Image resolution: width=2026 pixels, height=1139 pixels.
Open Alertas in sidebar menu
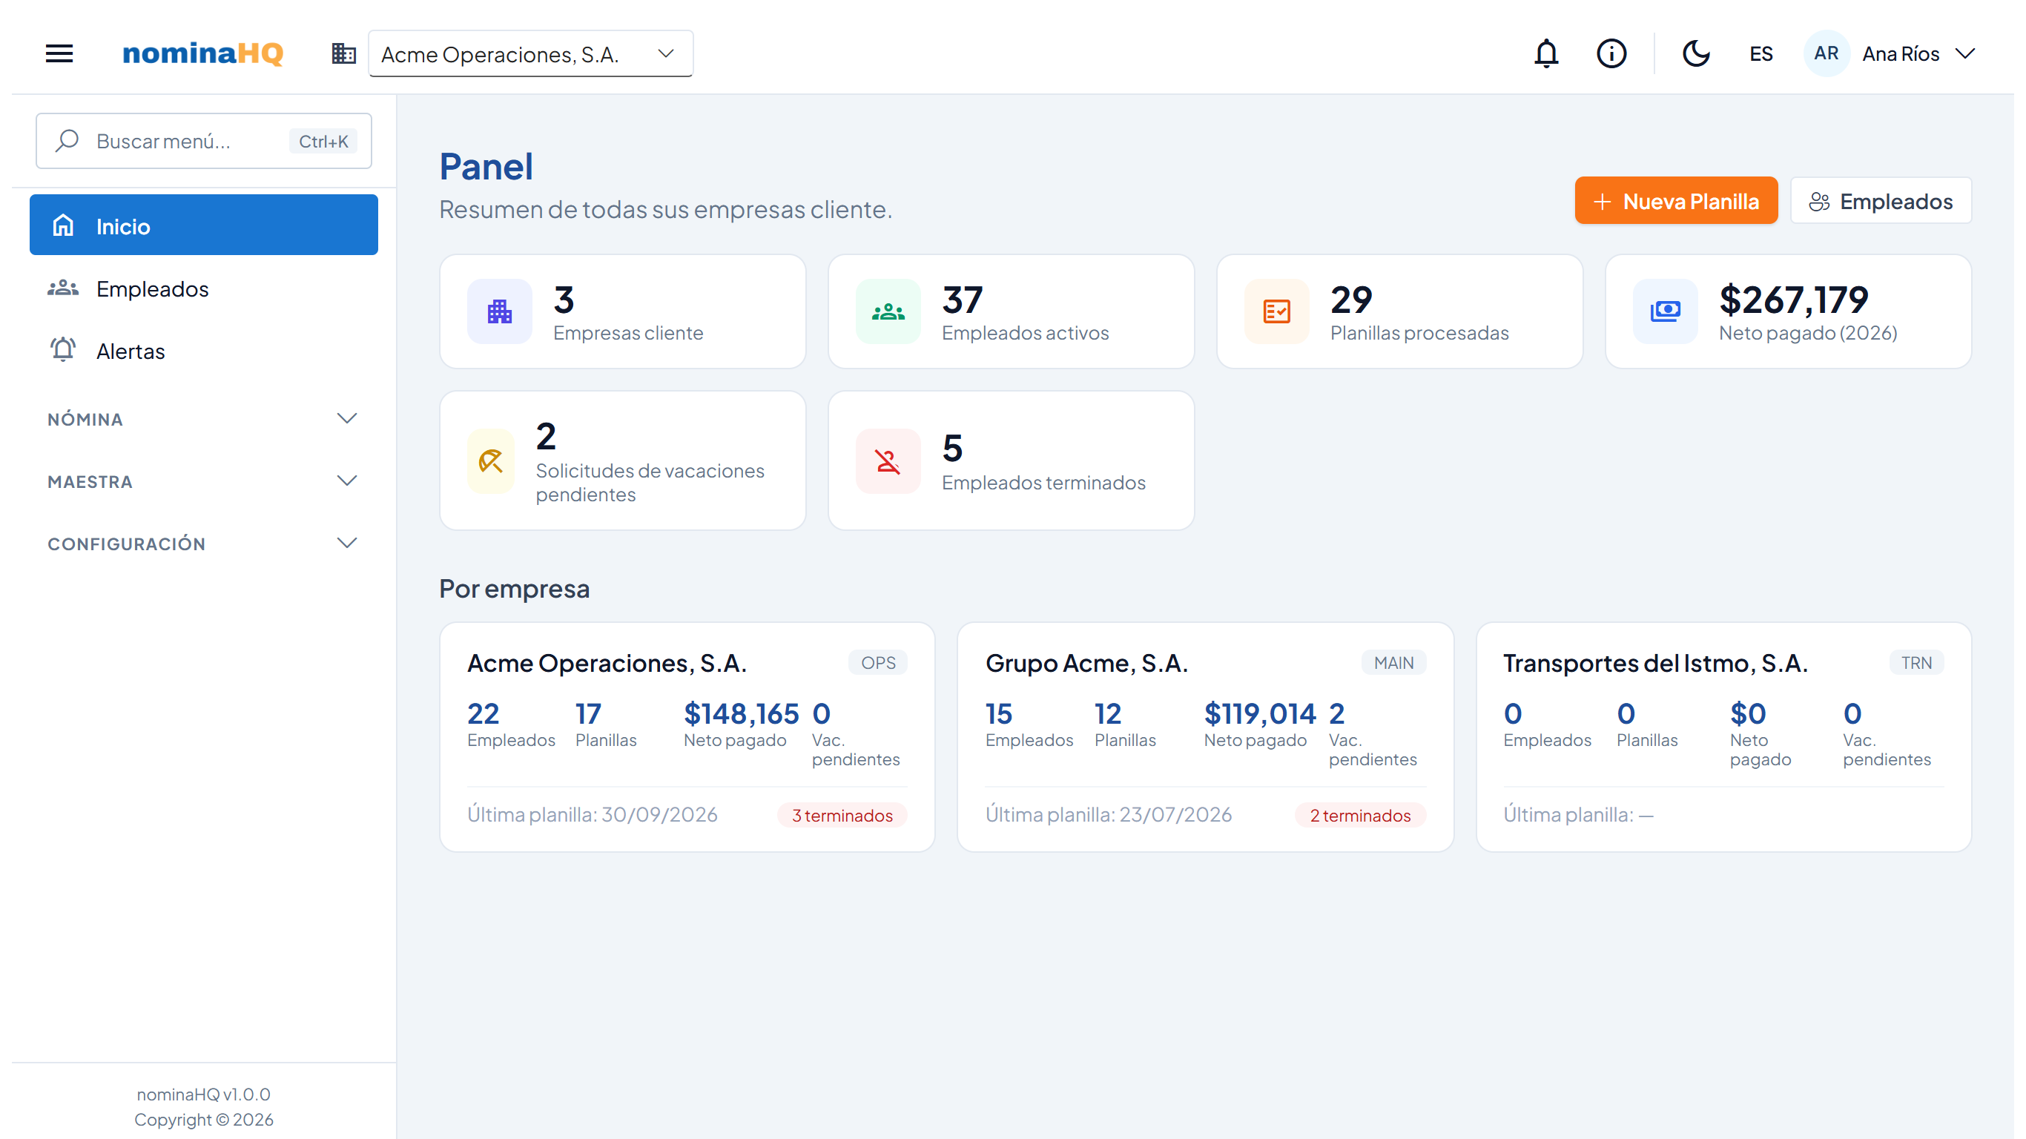point(204,351)
